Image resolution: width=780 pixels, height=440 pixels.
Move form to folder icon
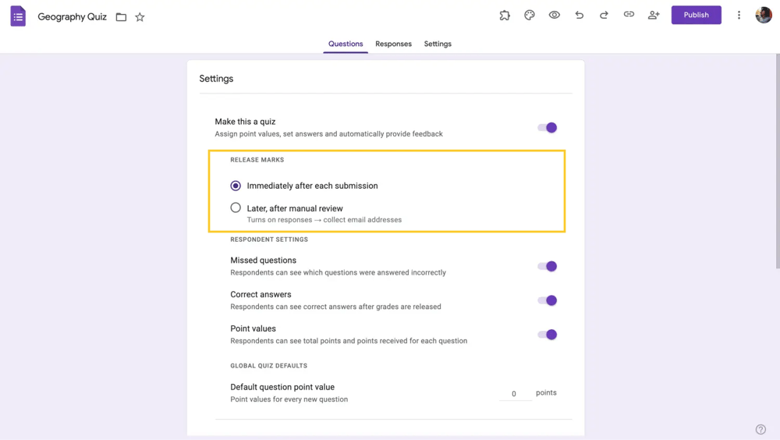coord(121,17)
